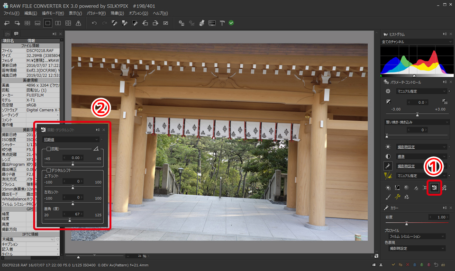Click the undo arrow in the toolbar
This screenshot has width=455, height=271.
(94, 23)
